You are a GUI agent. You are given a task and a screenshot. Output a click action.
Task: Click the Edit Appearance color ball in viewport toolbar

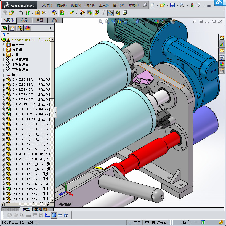[157, 22]
